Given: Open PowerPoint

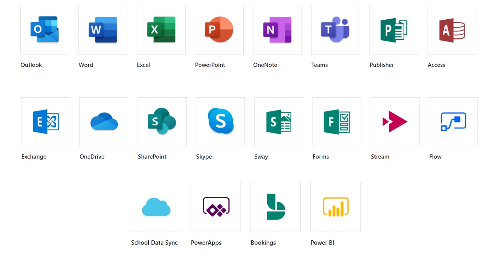Looking at the screenshot, I should (x=219, y=30).
